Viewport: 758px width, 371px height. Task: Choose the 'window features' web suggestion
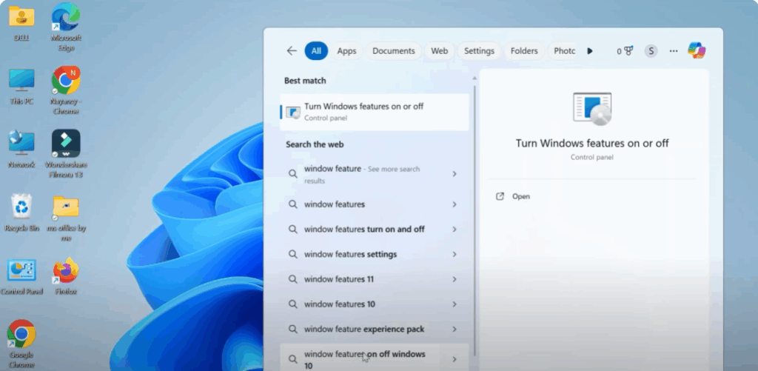(374, 204)
